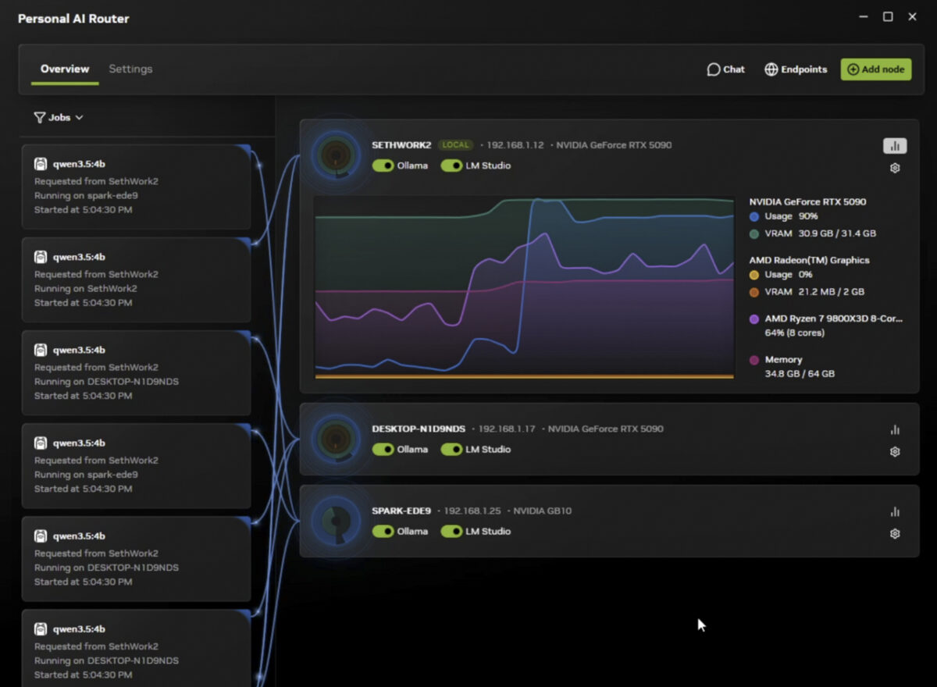The image size is (937, 687).
Task: Click AMD Radeon VRAM orange legend dot
Action: (754, 292)
